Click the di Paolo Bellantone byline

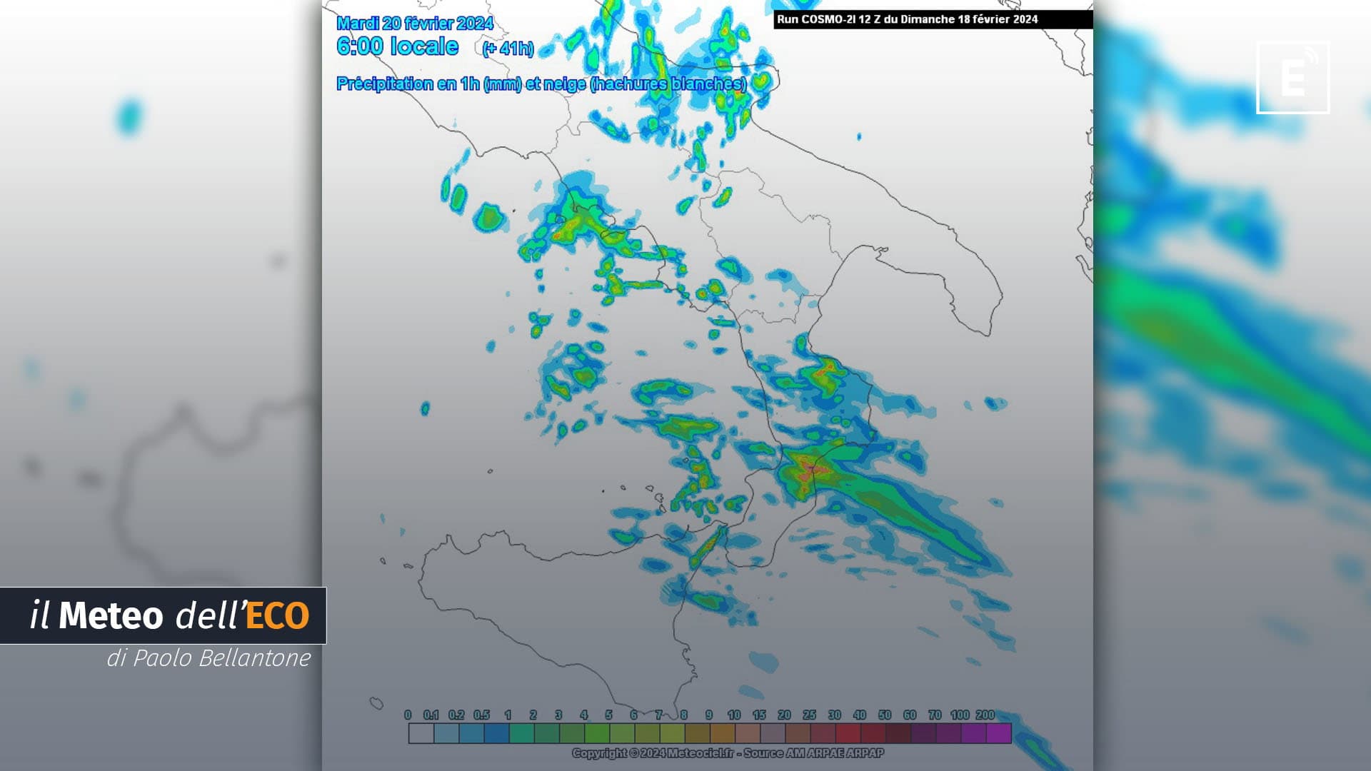(x=209, y=658)
